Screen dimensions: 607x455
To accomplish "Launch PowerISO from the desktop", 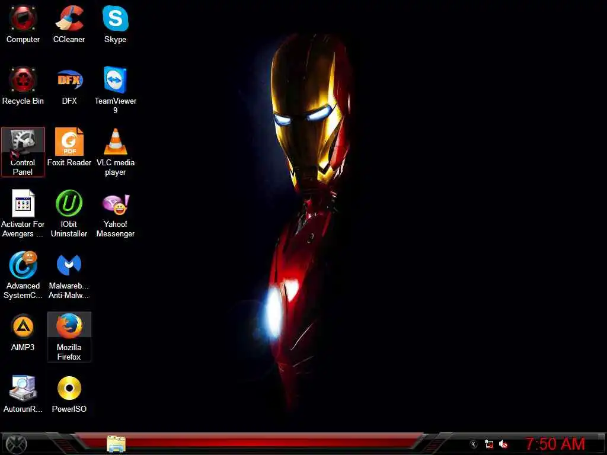I will tap(69, 394).
